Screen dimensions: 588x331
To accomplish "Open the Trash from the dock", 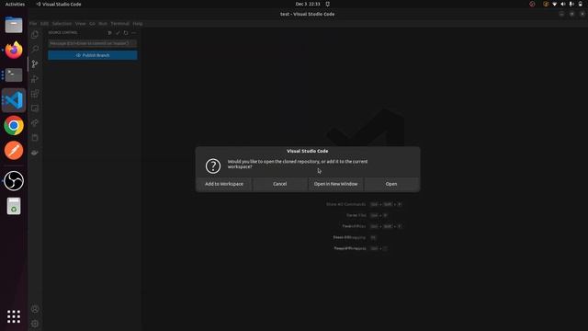I will tap(14, 206).
